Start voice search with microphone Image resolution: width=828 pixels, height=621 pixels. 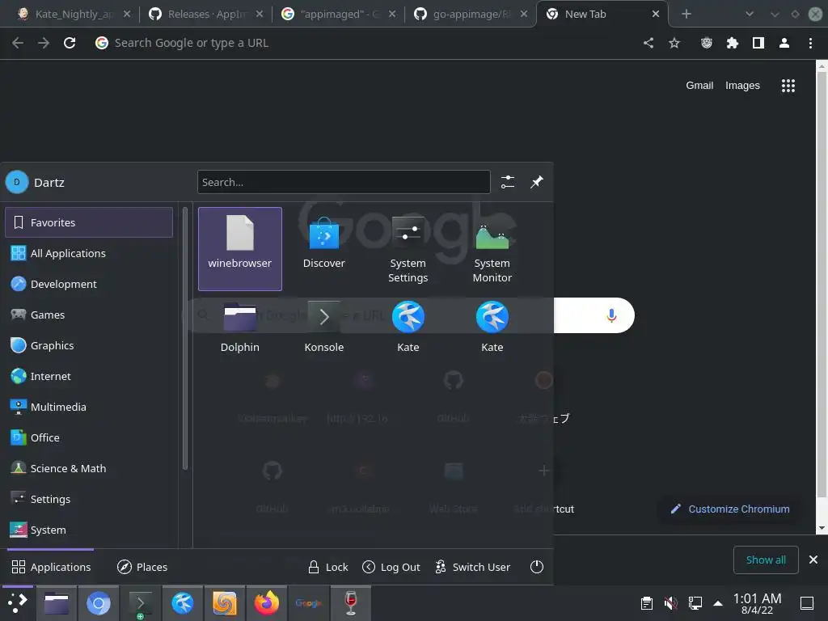611,315
